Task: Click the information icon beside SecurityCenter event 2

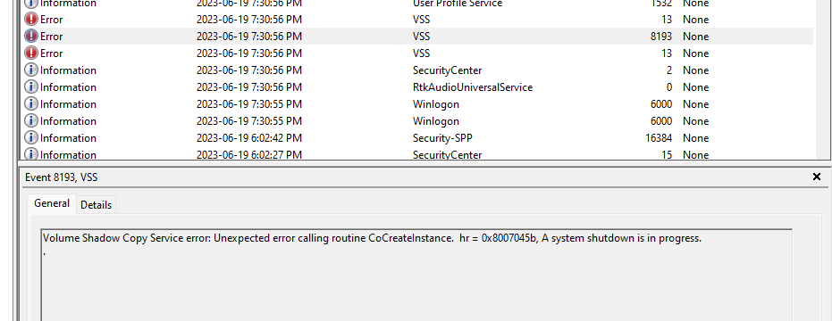Action: tap(31, 70)
